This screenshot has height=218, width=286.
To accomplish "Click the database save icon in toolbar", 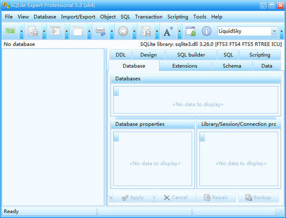I will click(33, 31).
